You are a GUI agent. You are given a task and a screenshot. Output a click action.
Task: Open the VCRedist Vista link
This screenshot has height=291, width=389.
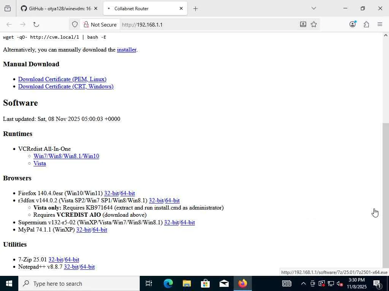40,163
